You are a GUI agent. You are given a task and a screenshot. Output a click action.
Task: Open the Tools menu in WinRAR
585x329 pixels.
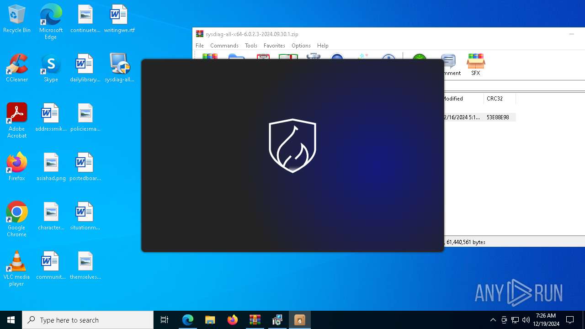point(251,46)
